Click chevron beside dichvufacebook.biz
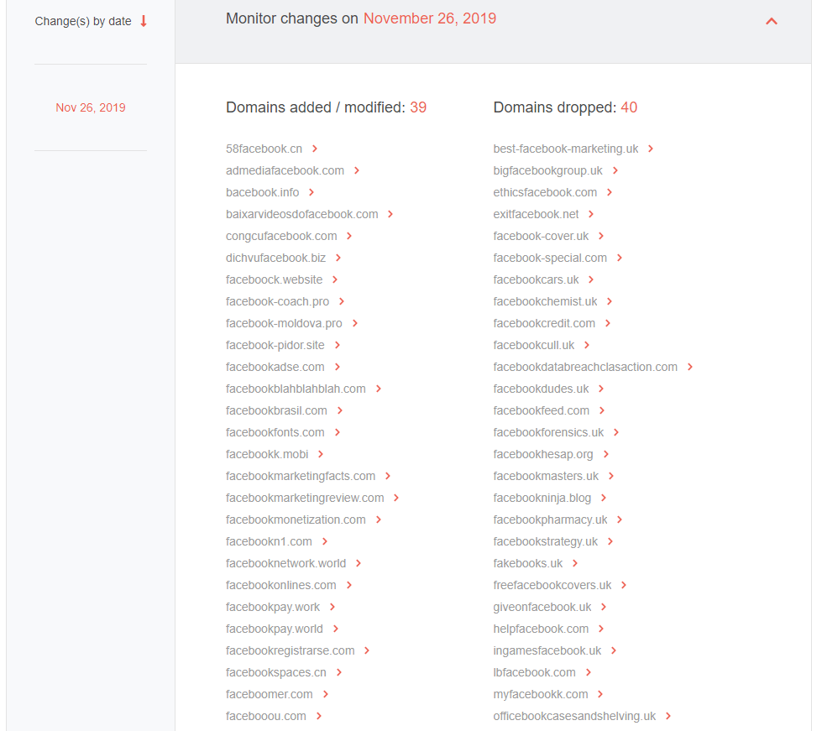The width and height of the screenshot is (822, 731). 338,258
